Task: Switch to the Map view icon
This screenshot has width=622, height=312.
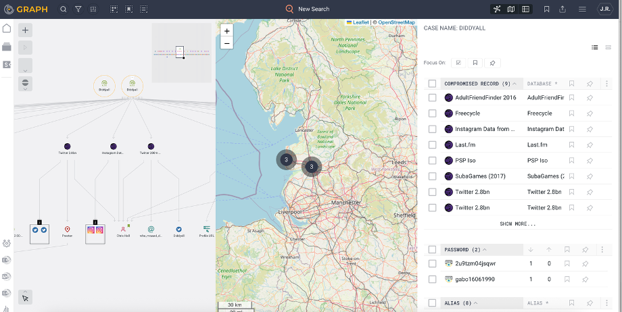Action: point(511,9)
